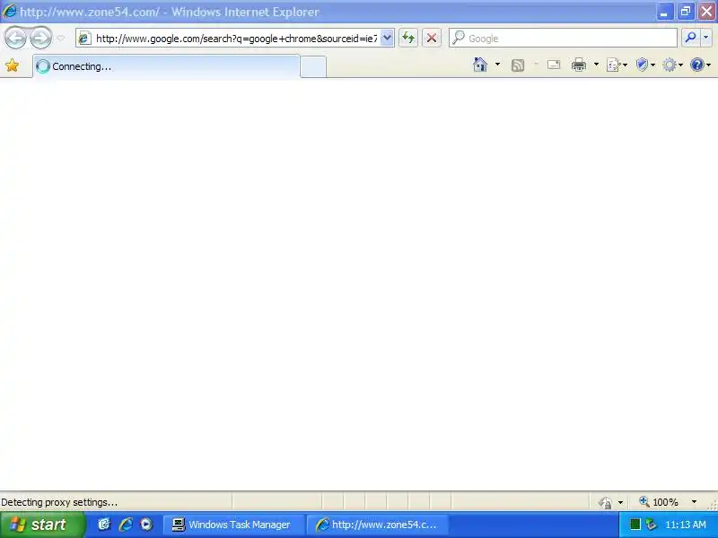Launch Outlook Express from Quick Launch
Viewport: 718px width, 538px height.
point(104,525)
